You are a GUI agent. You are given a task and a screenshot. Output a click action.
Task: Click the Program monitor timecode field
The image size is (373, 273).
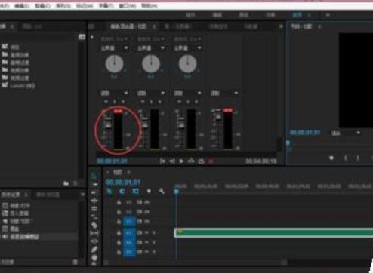[305, 133]
